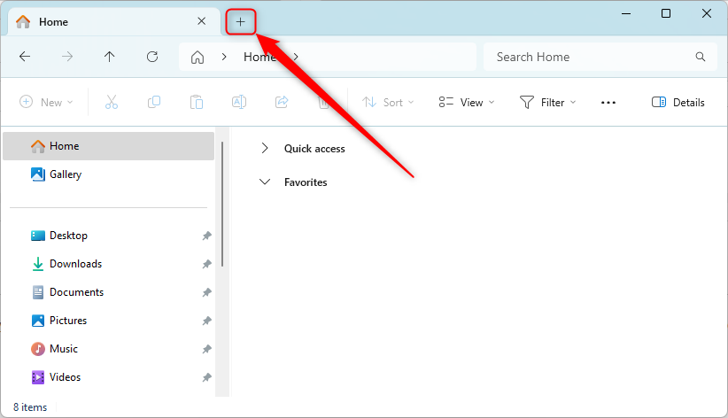Click the pin icon beside Documents

coord(206,292)
